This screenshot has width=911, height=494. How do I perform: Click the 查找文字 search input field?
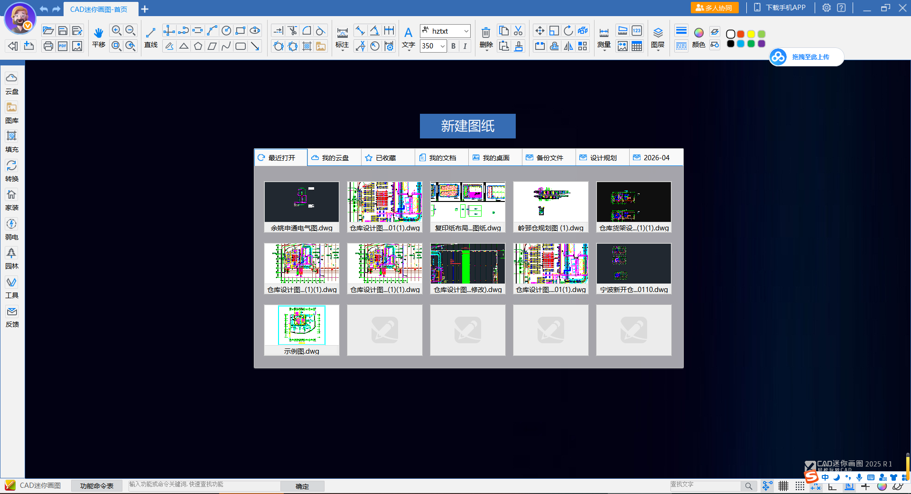pos(705,485)
